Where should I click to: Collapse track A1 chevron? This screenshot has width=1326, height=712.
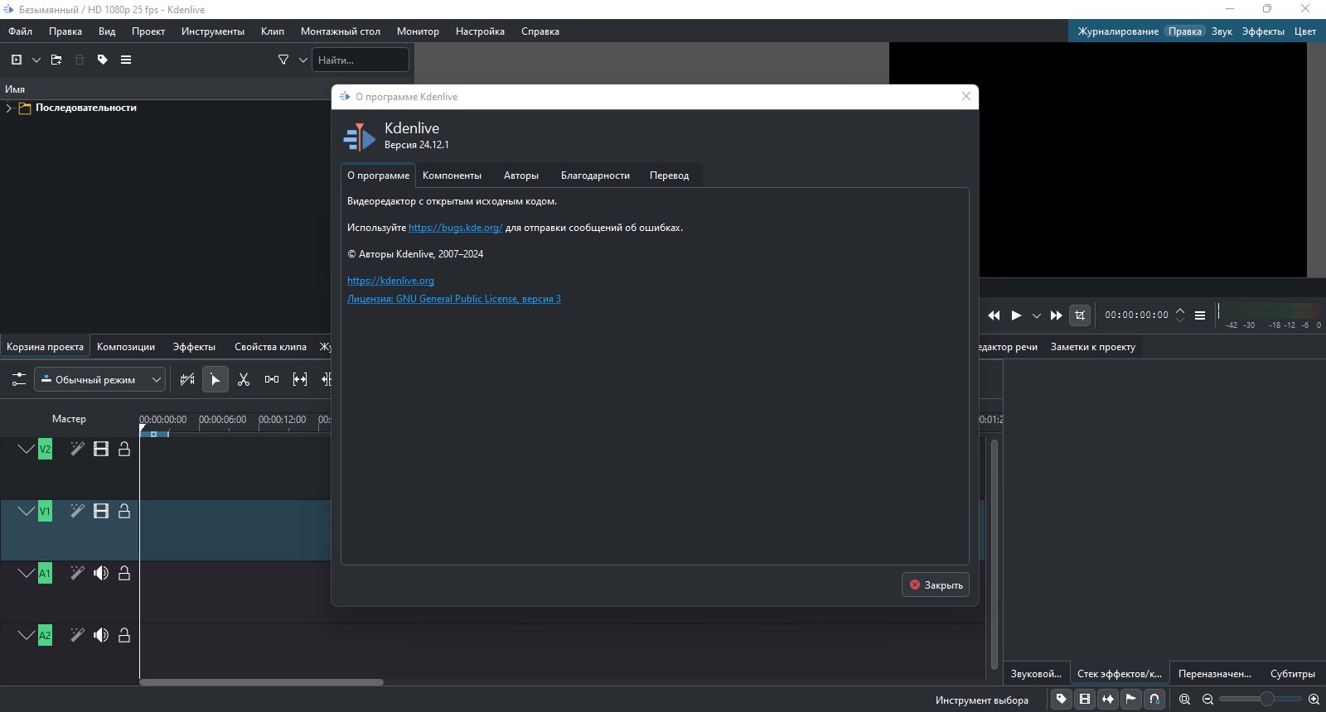point(27,573)
